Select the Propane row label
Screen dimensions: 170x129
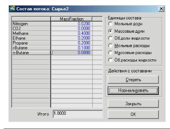pyautogui.click(x=31, y=43)
